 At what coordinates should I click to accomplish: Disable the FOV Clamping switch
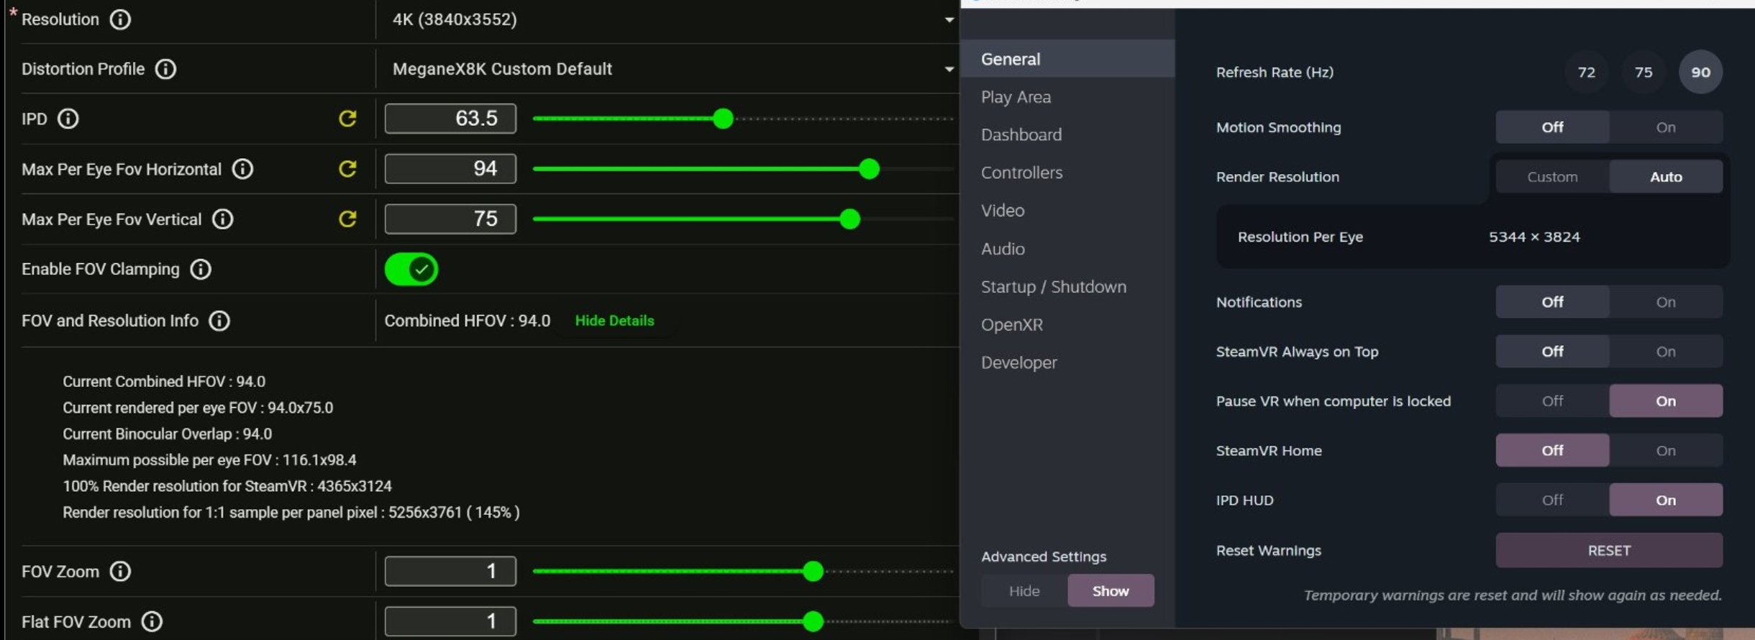coord(411,270)
